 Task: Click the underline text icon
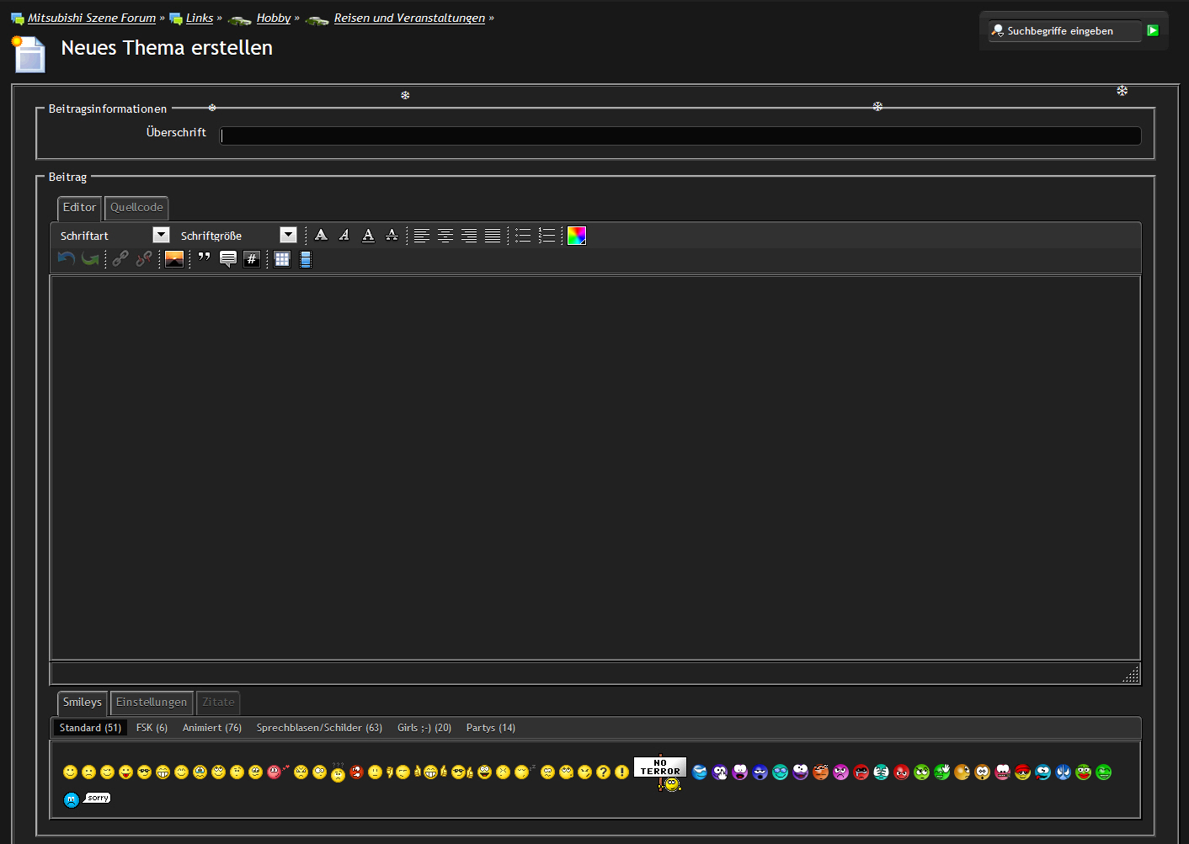368,236
